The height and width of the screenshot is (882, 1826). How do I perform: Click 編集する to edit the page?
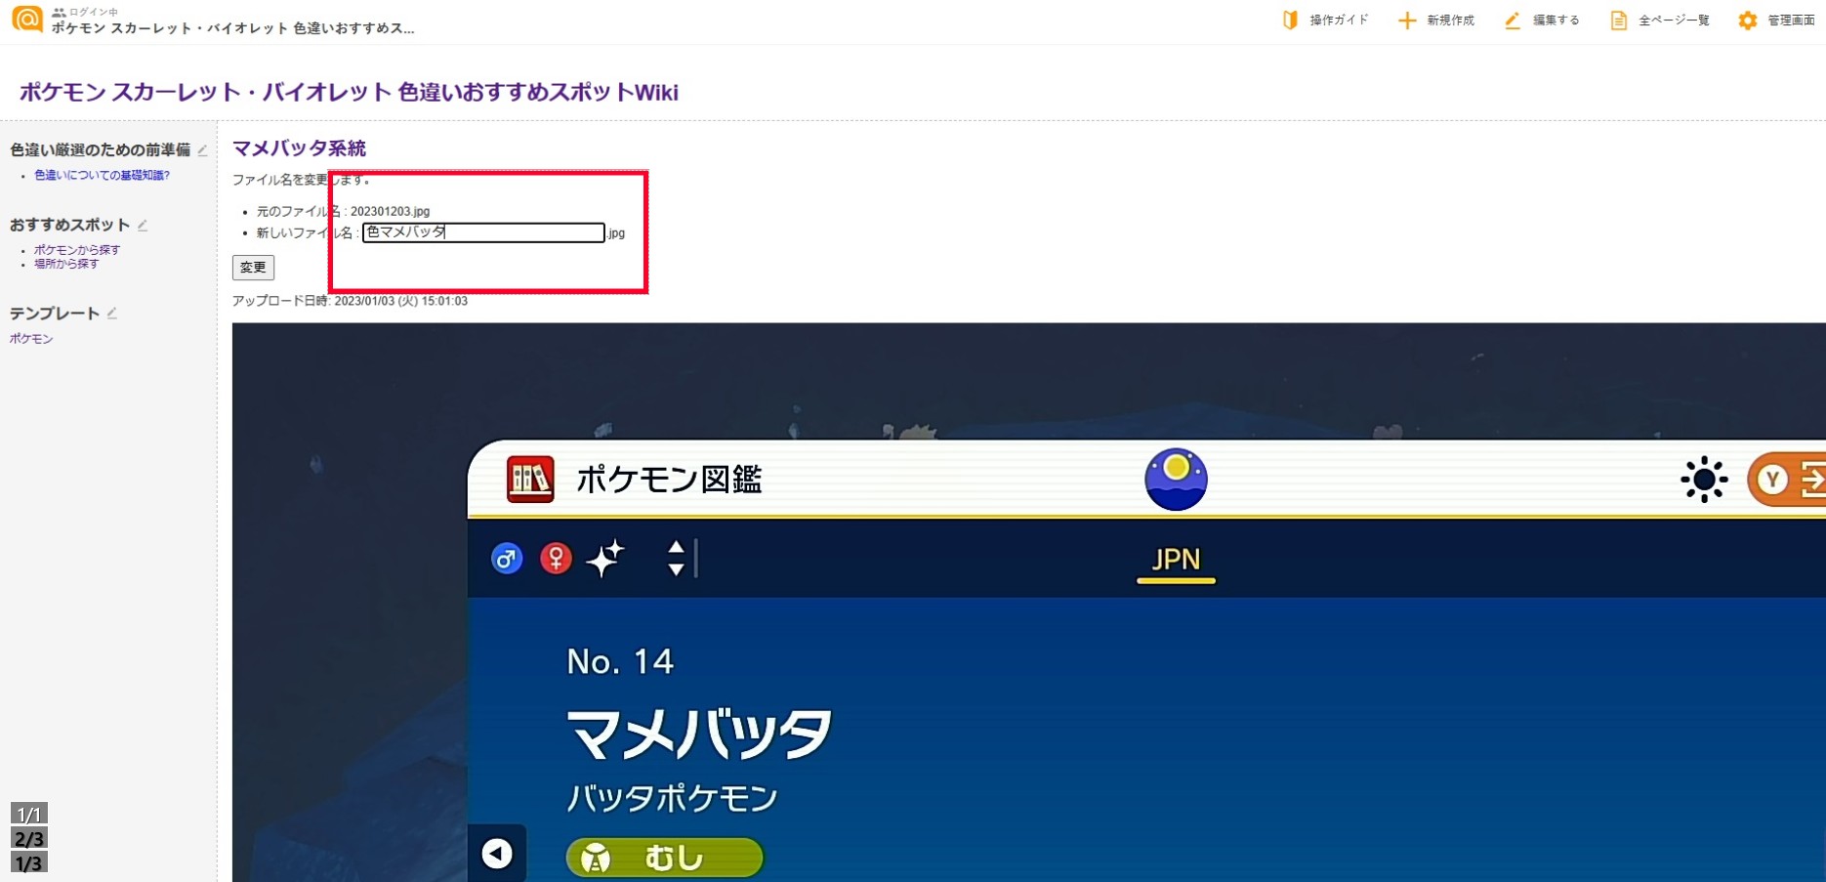click(x=1541, y=20)
